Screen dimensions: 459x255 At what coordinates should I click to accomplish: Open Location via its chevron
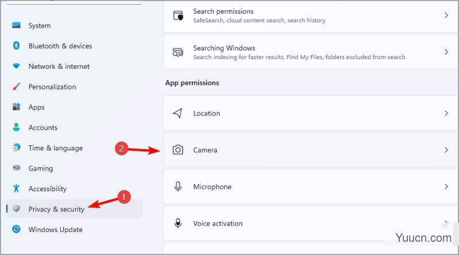(x=446, y=113)
